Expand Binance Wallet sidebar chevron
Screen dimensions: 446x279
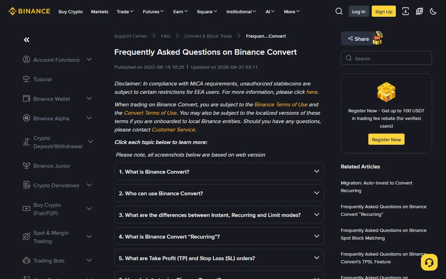tap(89, 99)
